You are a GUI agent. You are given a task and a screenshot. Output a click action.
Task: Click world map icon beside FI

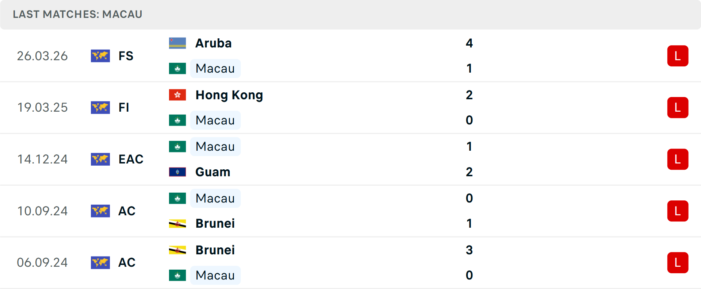pos(100,107)
